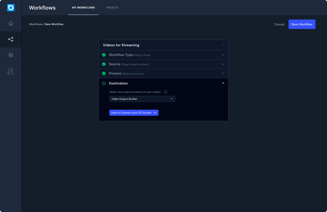Click the green check beside Workflow Type

(104, 55)
